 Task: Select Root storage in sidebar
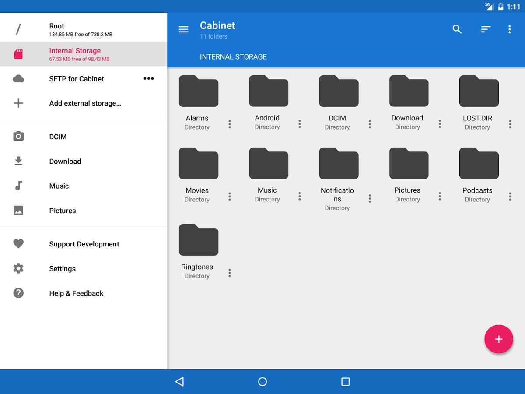[81, 30]
